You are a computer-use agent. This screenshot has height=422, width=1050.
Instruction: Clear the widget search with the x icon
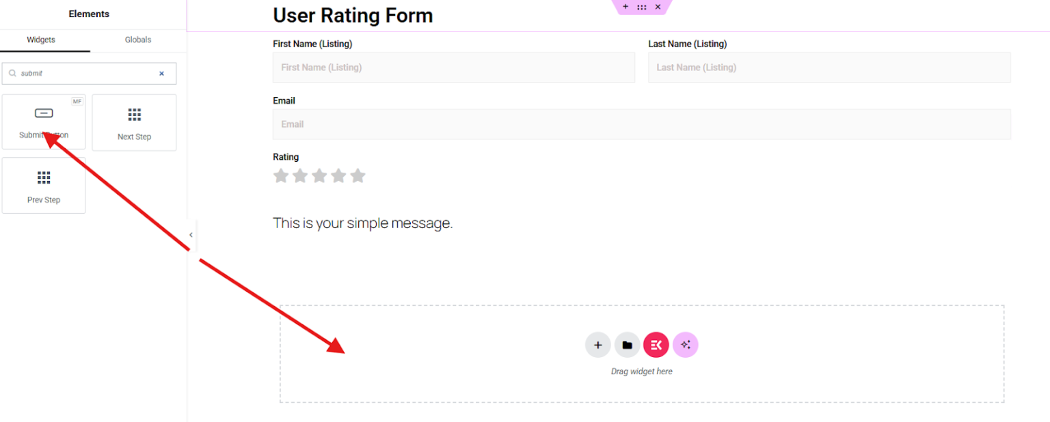(x=162, y=74)
